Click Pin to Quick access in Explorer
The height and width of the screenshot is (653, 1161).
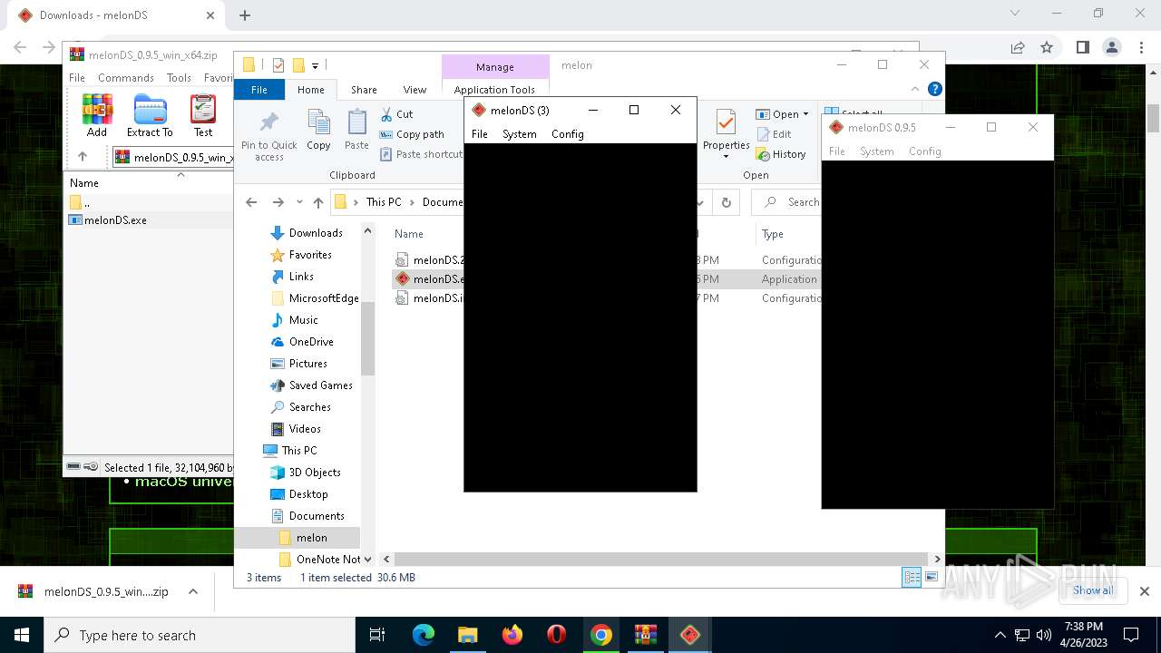[269, 136]
